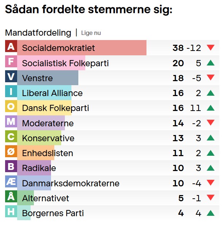Click the green up arrow for Dansk Folkeparti

tap(210, 108)
